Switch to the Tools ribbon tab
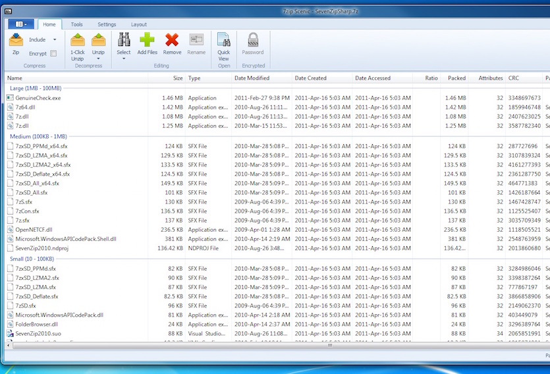550x374 pixels. [77, 24]
